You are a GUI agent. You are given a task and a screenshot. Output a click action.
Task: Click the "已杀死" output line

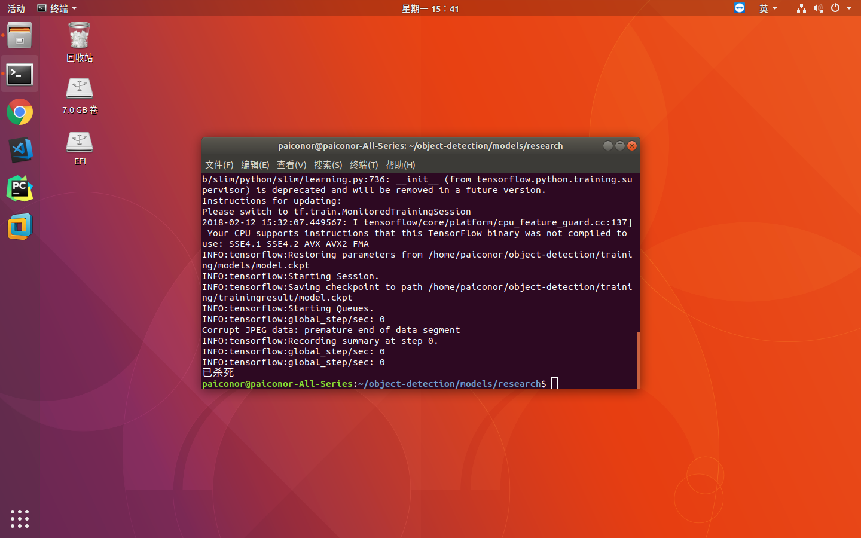(218, 372)
